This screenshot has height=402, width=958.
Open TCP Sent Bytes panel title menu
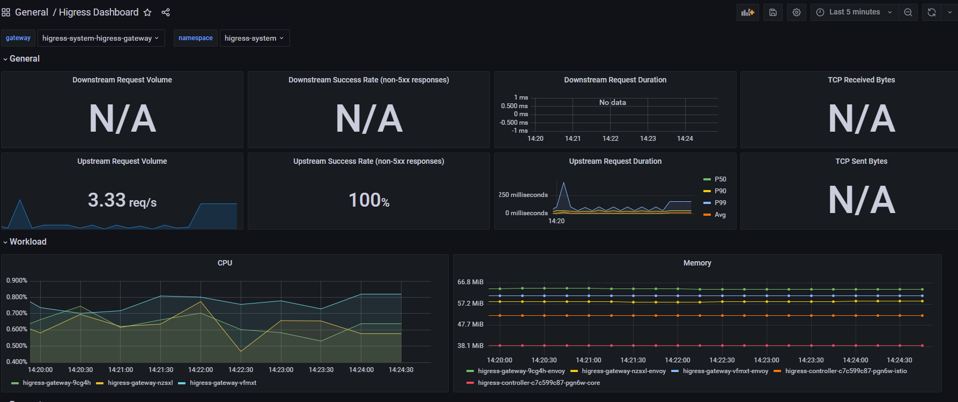pyautogui.click(x=862, y=161)
